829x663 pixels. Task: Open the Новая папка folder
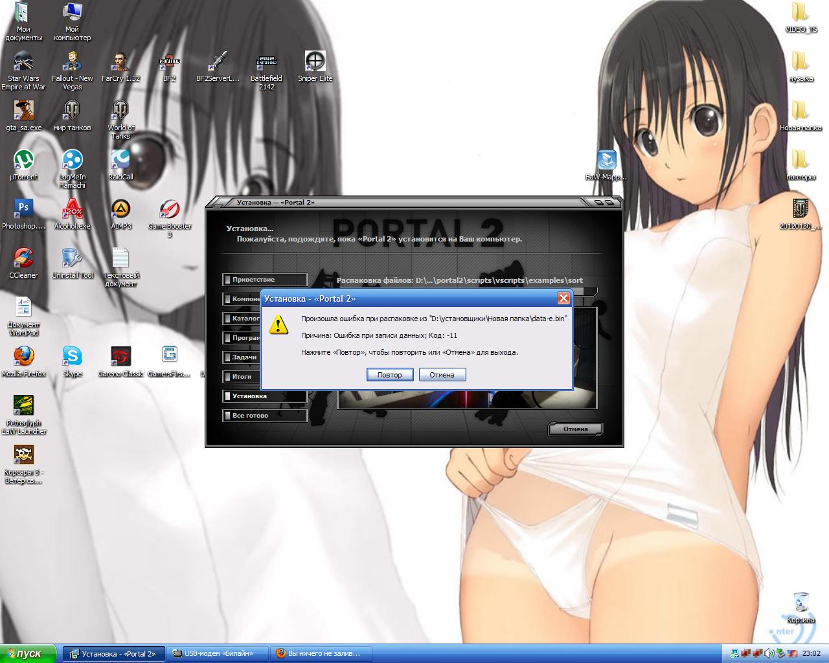801,117
